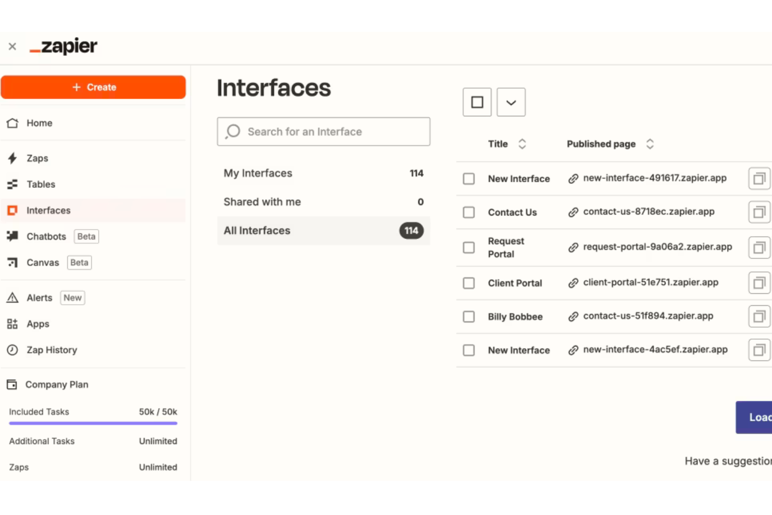
Task: Click the link icon beside client-portal-51e751
Action: pos(573,283)
